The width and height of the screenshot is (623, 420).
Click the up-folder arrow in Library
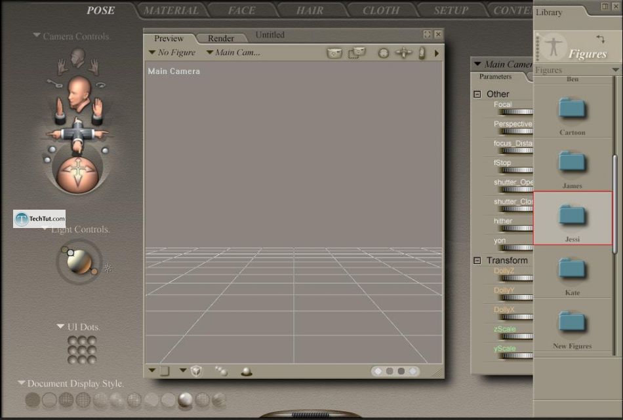click(x=600, y=39)
